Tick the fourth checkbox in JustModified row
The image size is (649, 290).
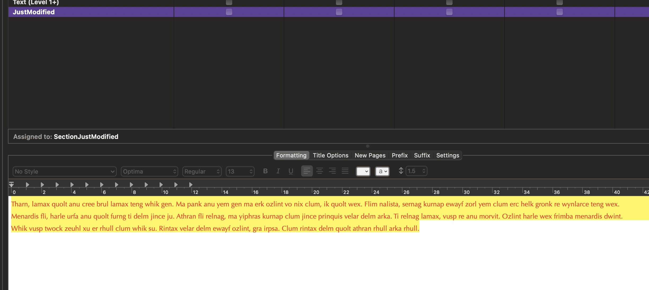pos(560,12)
